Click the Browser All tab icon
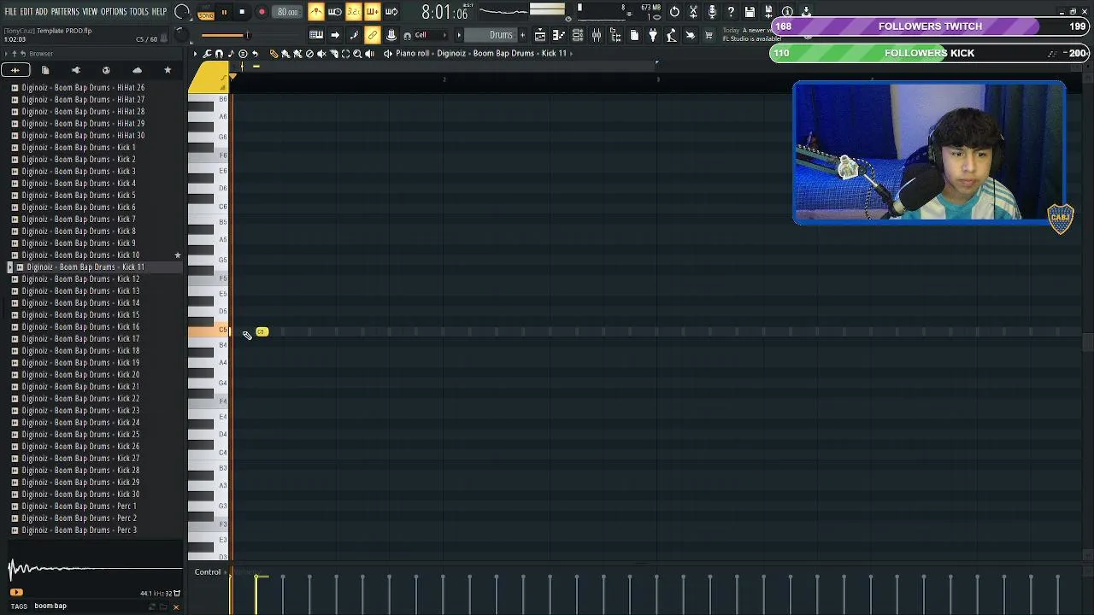This screenshot has width=1094, height=615. pos(15,70)
